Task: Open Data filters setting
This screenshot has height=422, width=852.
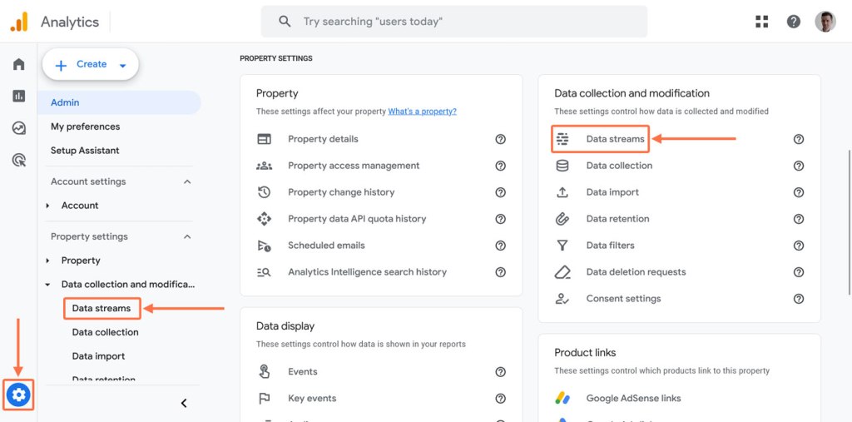Action: pos(610,246)
